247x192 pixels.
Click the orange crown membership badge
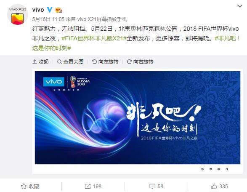coord(58,10)
